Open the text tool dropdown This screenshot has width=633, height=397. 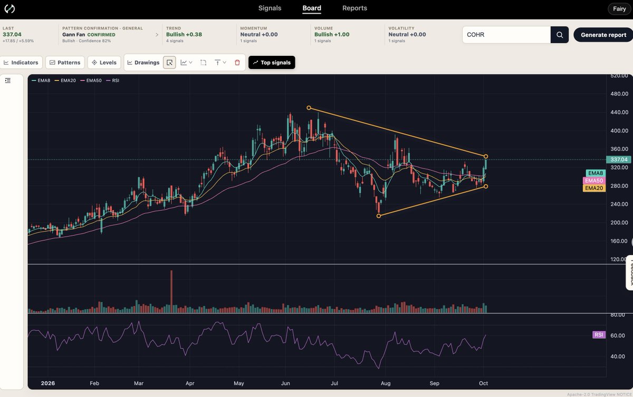(x=220, y=62)
